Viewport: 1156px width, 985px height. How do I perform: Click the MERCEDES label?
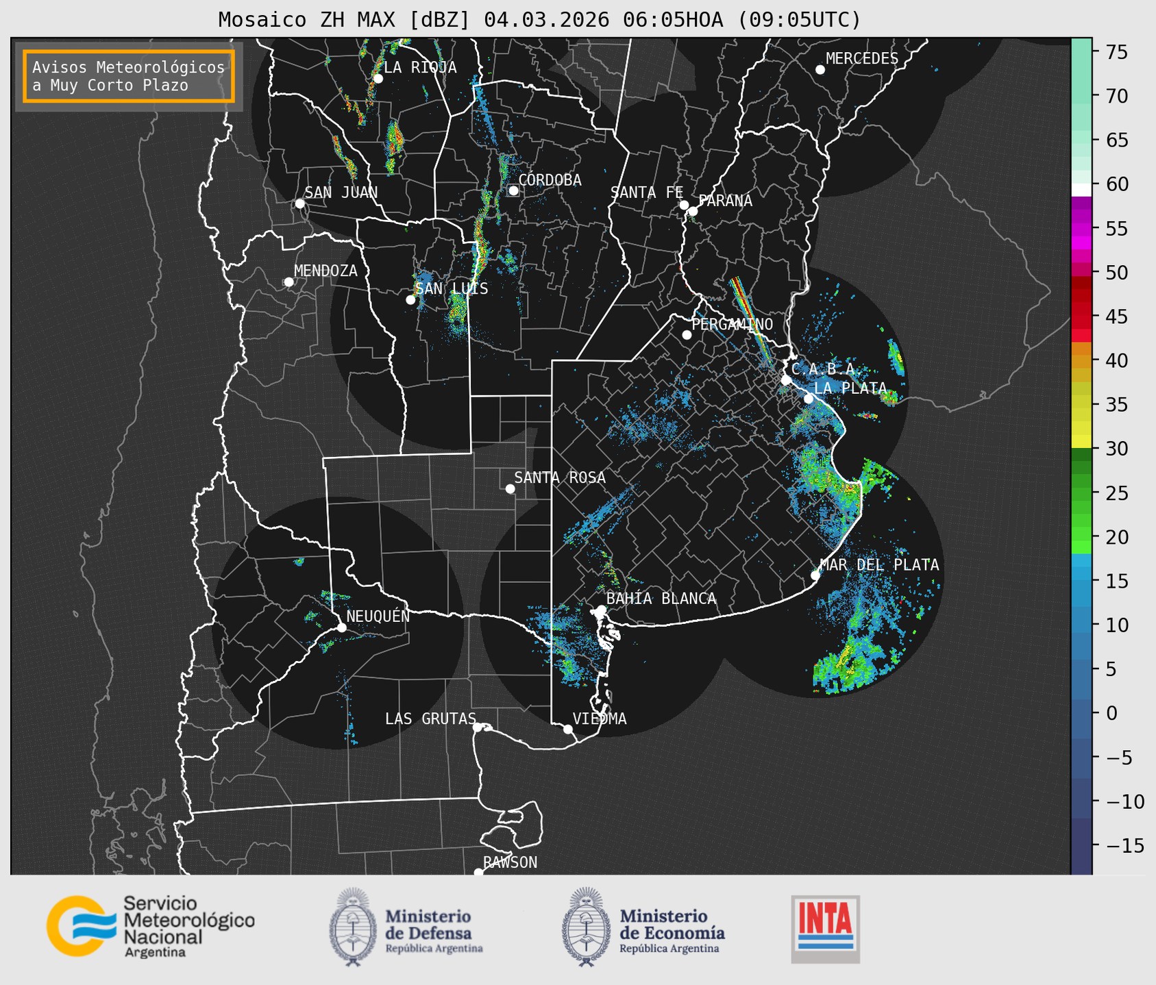point(862,59)
